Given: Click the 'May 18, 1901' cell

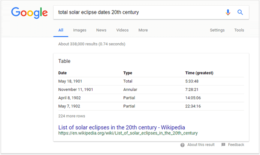Looking at the screenshot, I should pyautogui.click(x=70, y=81).
